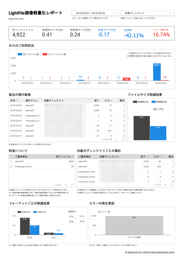Select sakura01 row in billing table
183x260 pixels.
point(42,161)
